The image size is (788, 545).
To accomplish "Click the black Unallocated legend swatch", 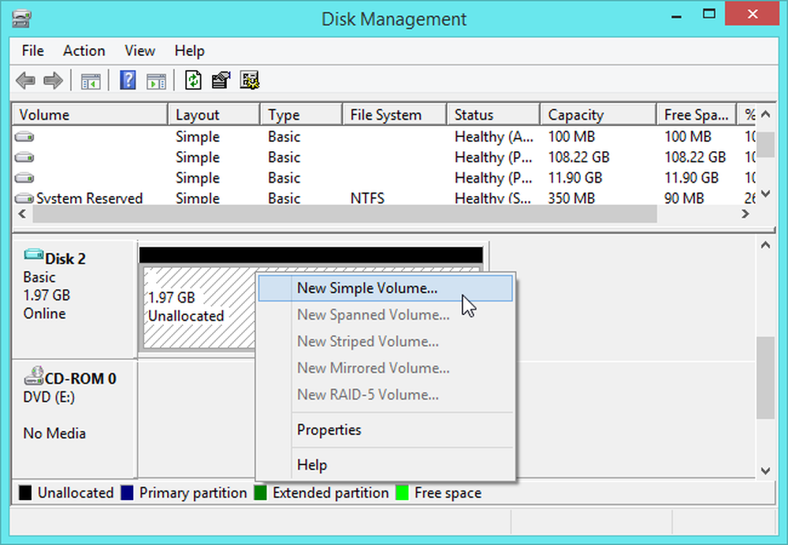I will coord(25,493).
